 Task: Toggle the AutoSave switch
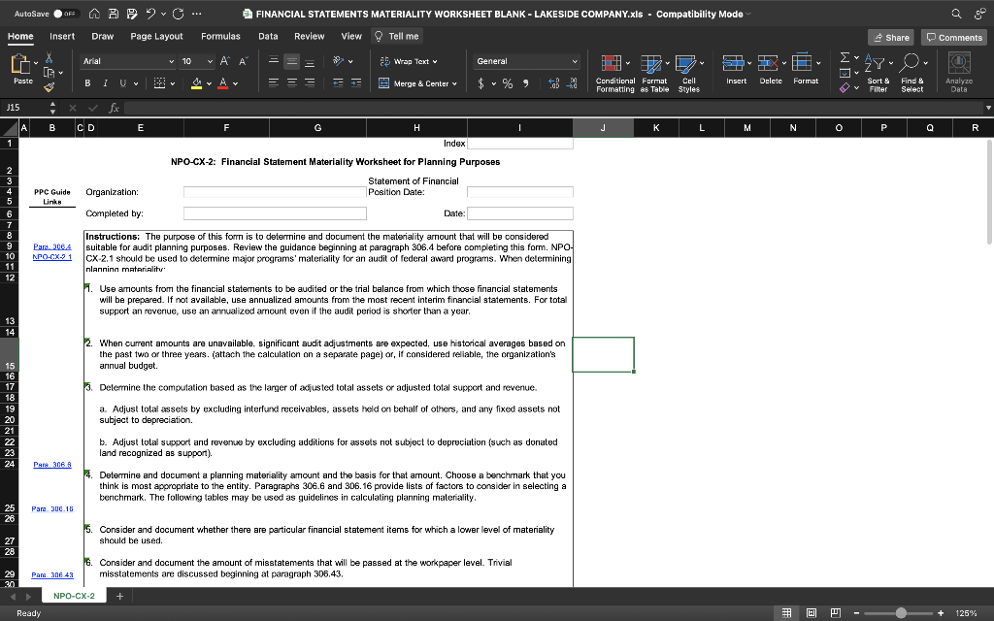(65, 14)
